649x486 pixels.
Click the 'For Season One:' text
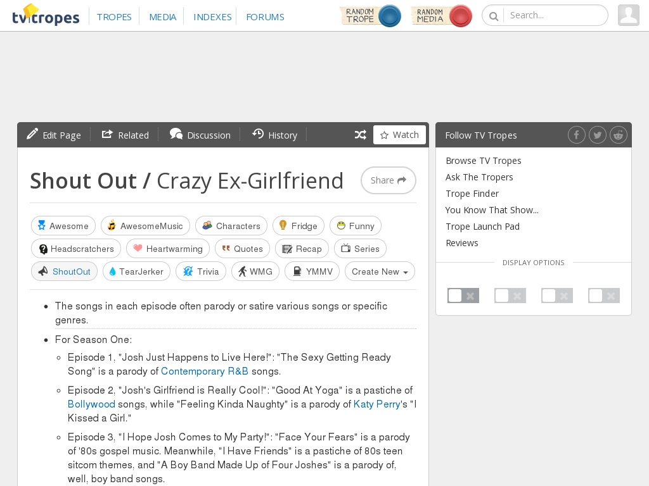click(94, 339)
